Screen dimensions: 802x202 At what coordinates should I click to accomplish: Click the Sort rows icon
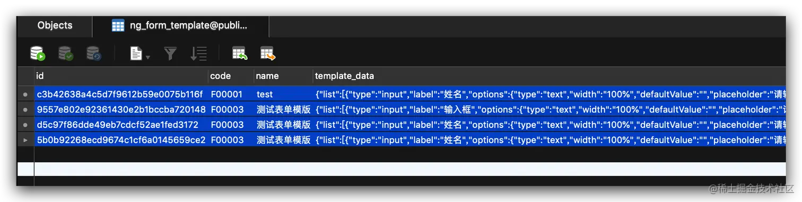[198, 53]
